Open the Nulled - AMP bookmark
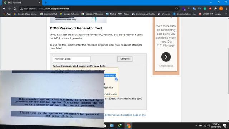 click(117, 14)
